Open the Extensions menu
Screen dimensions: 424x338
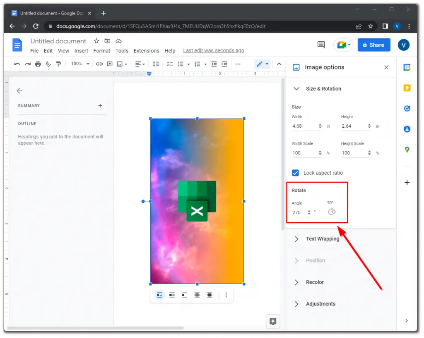point(146,50)
